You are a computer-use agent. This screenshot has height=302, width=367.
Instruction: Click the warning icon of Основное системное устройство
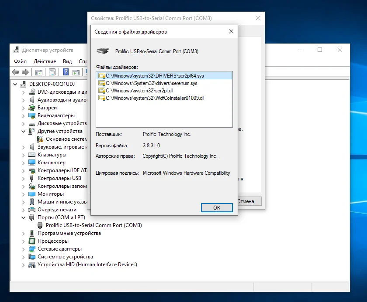click(x=40, y=139)
